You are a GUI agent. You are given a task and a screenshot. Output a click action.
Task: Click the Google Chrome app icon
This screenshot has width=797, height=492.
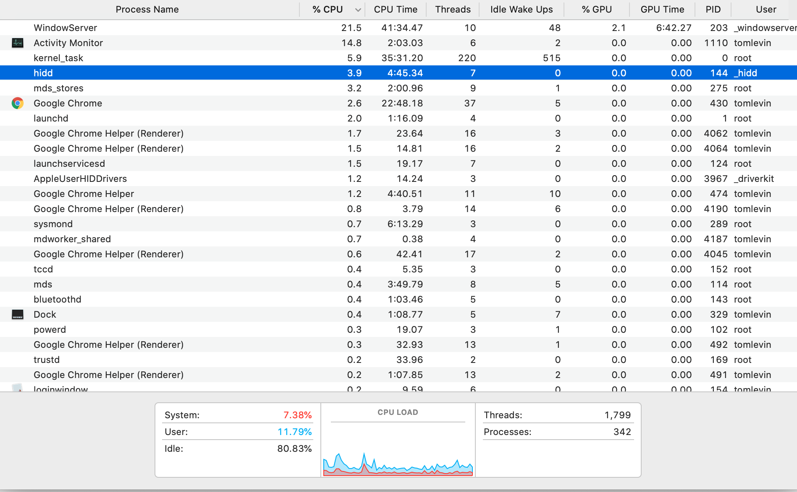[x=18, y=103]
